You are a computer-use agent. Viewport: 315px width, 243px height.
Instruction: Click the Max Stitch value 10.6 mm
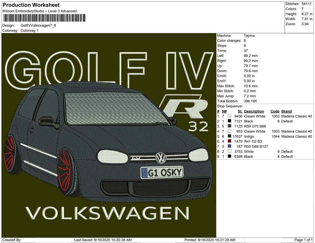click(x=251, y=86)
